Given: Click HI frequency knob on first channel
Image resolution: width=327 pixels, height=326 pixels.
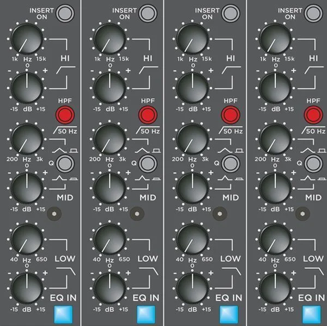Looking at the screenshot, I should pyautogui.click(x=27, y=39).
